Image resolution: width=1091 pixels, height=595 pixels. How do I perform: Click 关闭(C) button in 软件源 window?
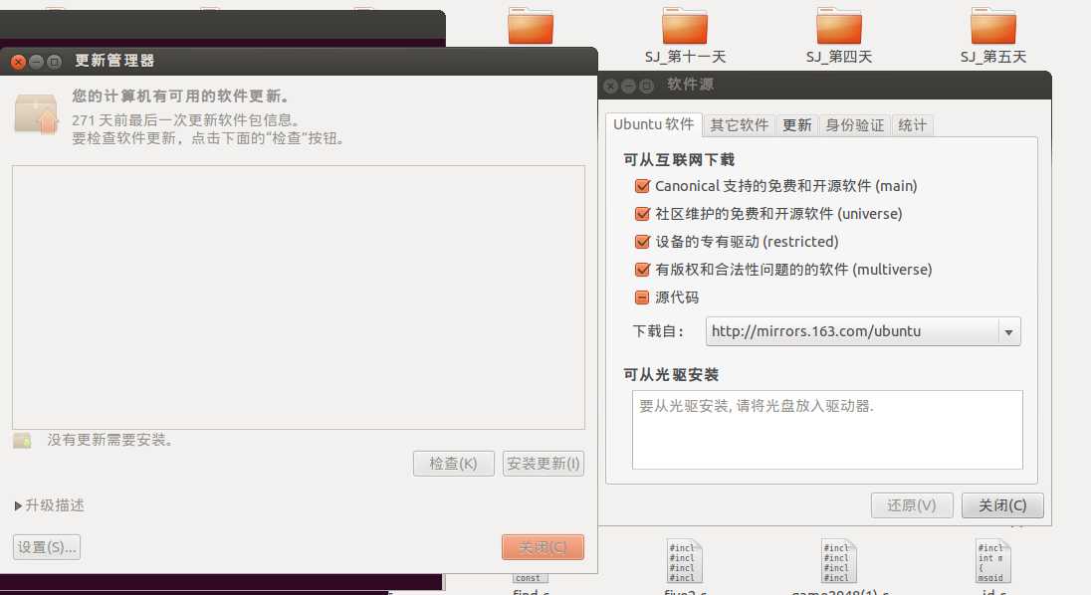pyautogui.click(x=1002, y=505)
